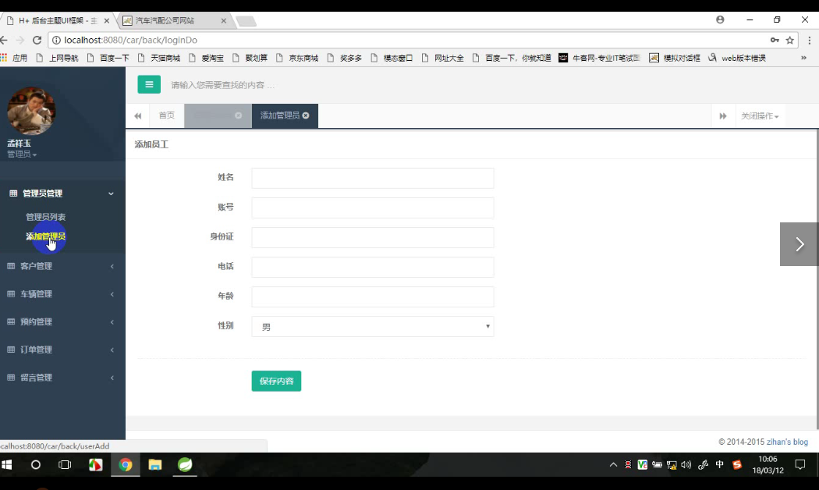
Task: Open the 应用 apps bookmark shortcut
Action: coord(14,58)
